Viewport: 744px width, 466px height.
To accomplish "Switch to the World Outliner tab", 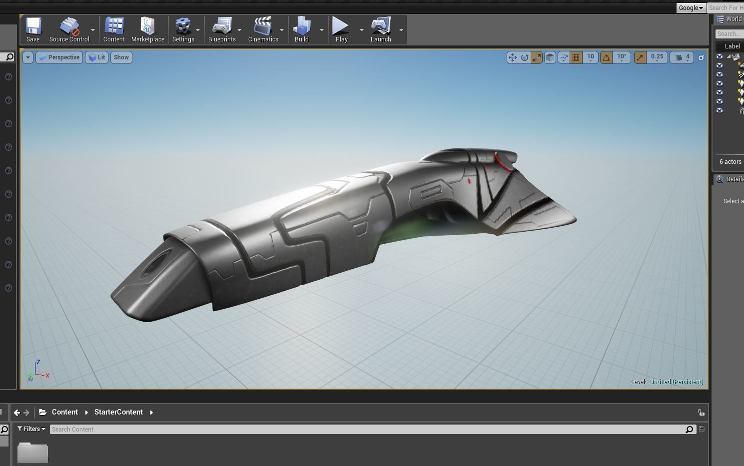I will coord(730,19).
